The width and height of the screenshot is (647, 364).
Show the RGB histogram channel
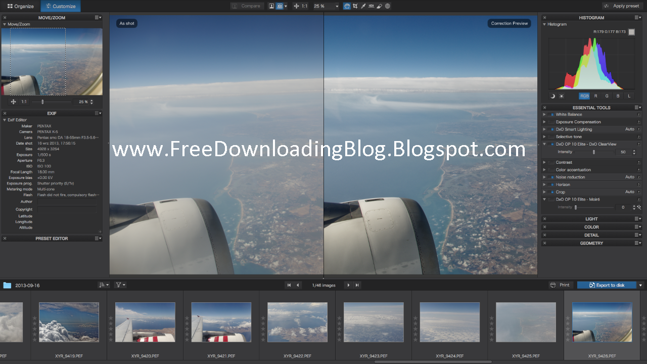(584, 96)
